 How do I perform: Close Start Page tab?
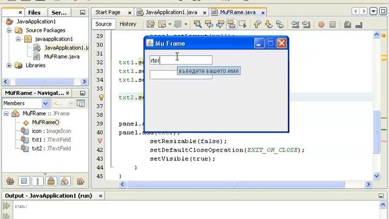point(129,12)
